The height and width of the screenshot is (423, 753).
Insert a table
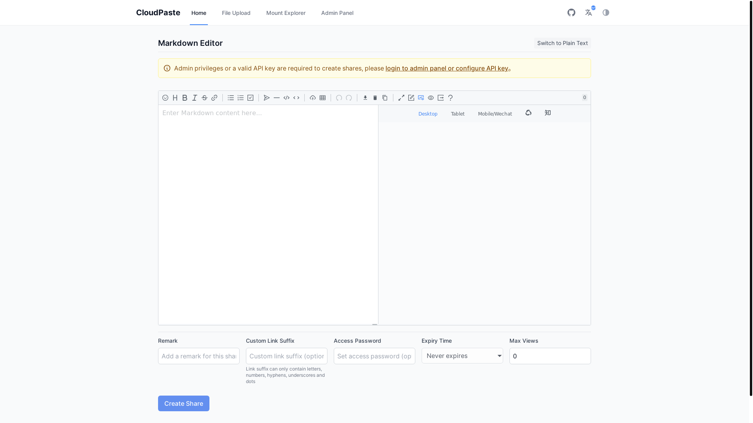tap(322, 98)
